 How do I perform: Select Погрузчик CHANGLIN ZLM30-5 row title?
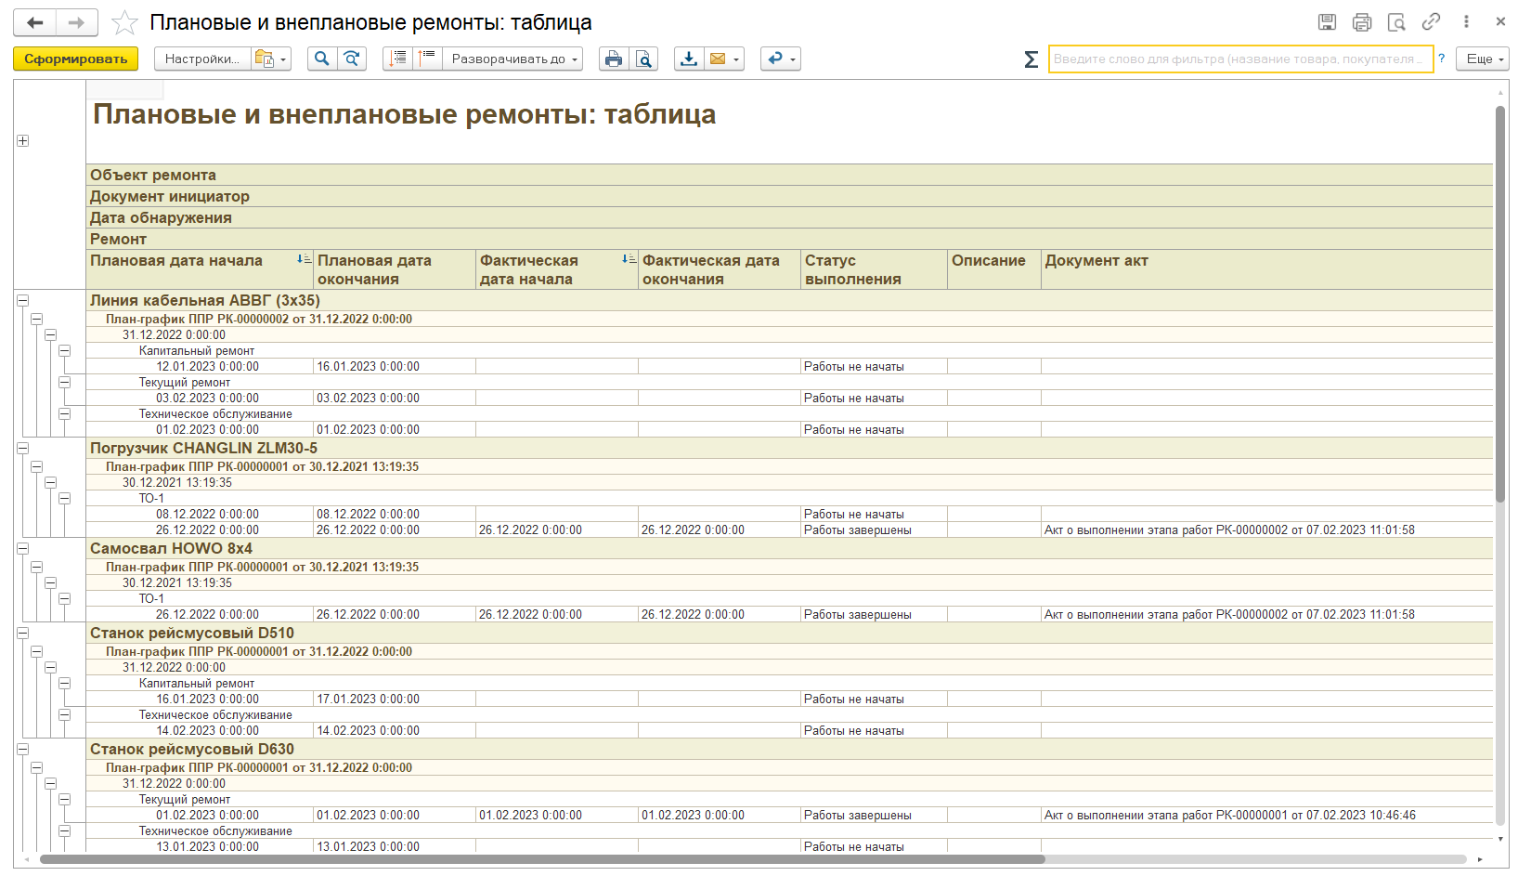203,448
